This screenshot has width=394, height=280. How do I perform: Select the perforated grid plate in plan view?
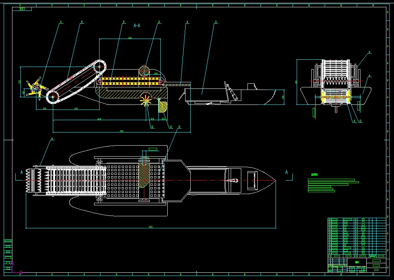tap(136, 181)
